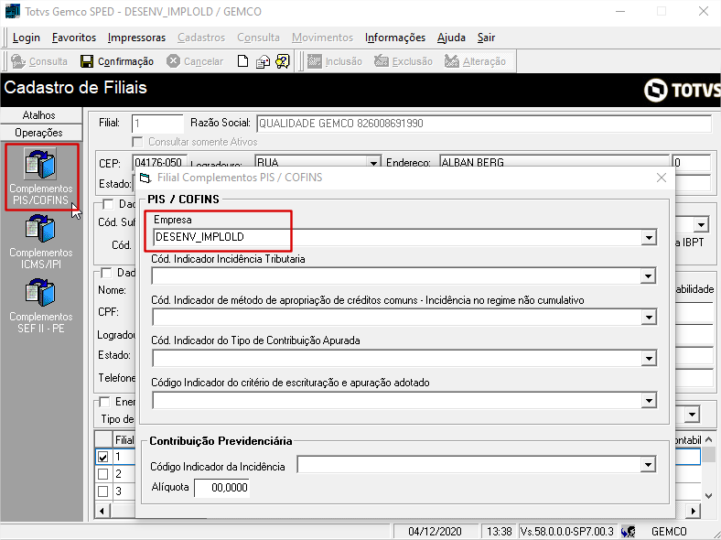Open critério de escrituração e apuração dropdown
The image size is (721, 540).
point(649,401)
